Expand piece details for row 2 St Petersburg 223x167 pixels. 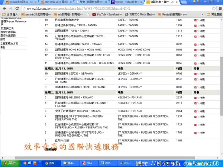pyautogui.click(x=195, y=133)
